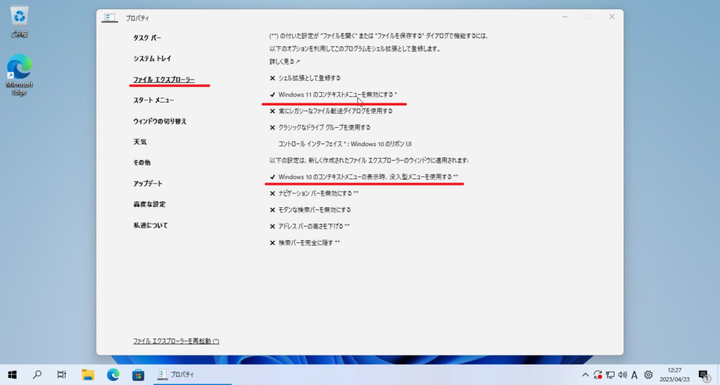Select プロパティ taskbar button
Image resolution: width=720 pixels, height=385 pixels.
pyautogui.click(x=193, y=374)
